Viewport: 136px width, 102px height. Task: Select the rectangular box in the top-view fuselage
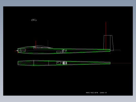pyautogui.click(x=59, y=63)
